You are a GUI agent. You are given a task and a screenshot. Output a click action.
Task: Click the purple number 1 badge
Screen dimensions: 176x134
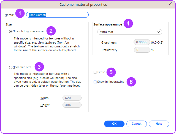tap(20, 13)
